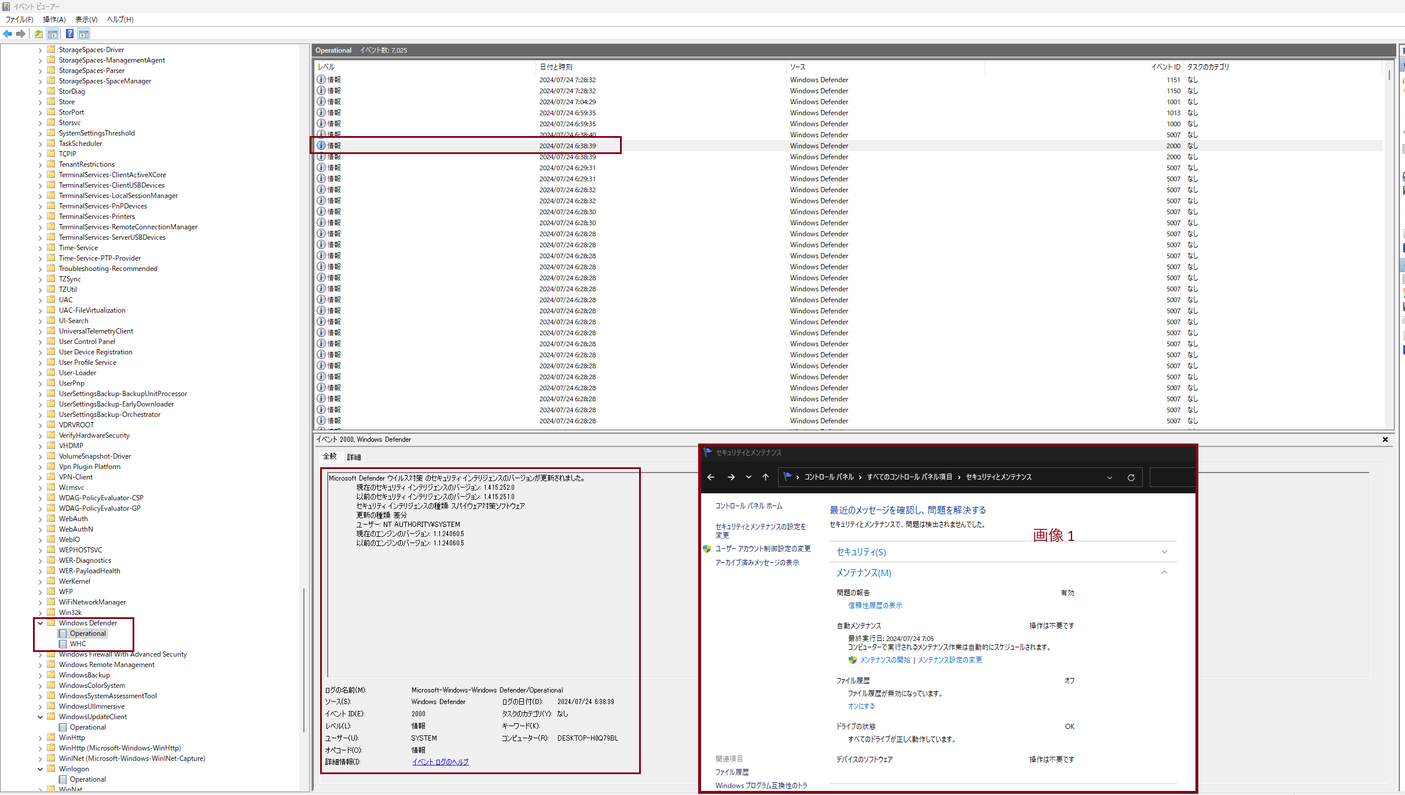Click the up arrow in Control Panel window
This screenshot has width=1405, height=795.
tap(765, 477)
